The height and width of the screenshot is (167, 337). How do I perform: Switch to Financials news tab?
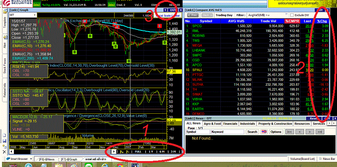click(x=230, y=124)
